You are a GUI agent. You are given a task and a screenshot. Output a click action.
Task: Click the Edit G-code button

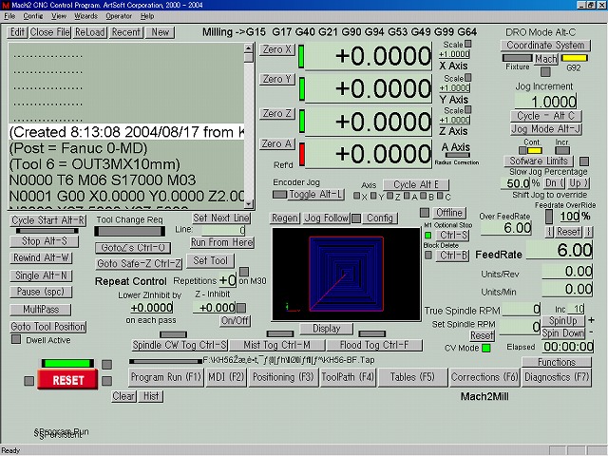(x=17, y=32)
